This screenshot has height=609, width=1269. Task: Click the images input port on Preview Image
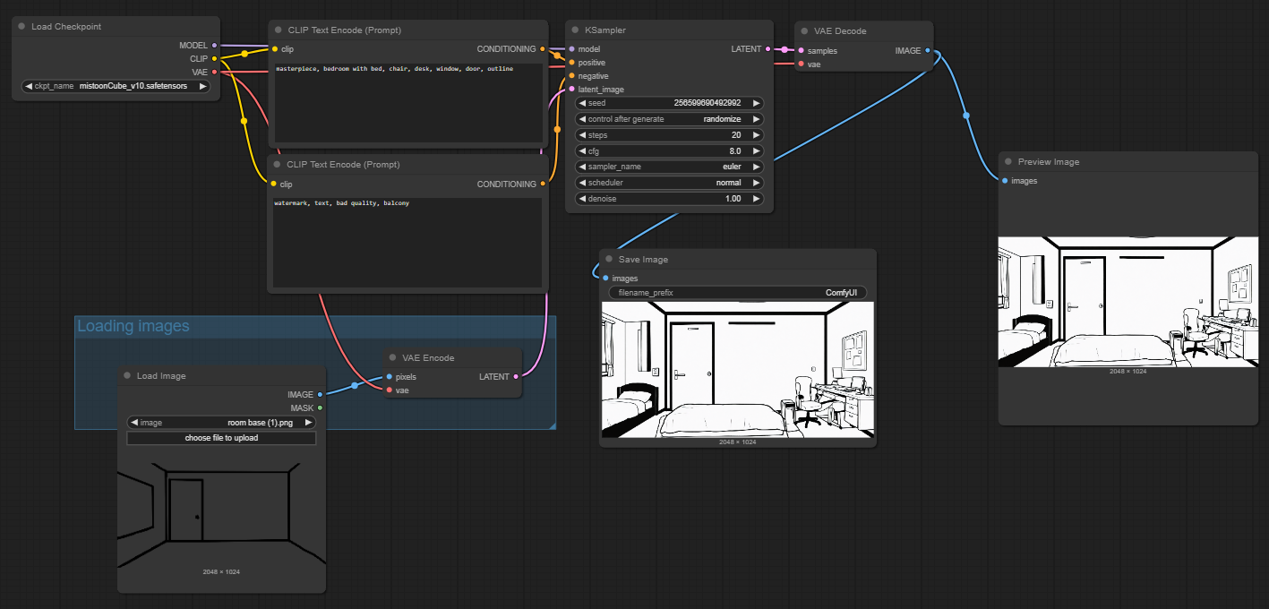tap(1005, 181)
